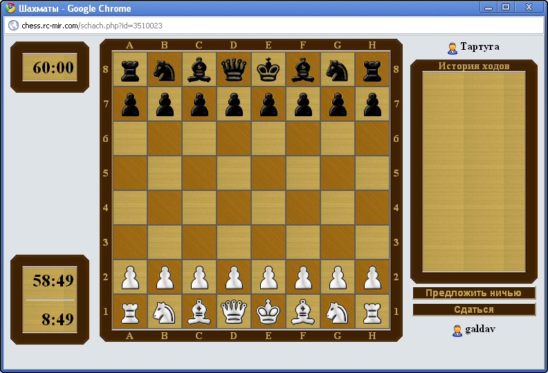Viewport: 548px width, 373px height.
Task: Select the black pawn on D7
Action: coord(234,104)
